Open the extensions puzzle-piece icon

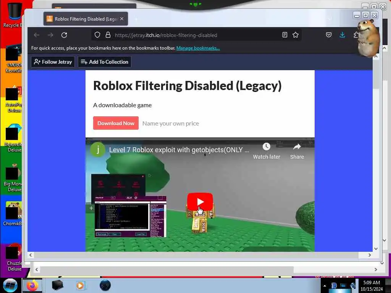click(356, 35)
